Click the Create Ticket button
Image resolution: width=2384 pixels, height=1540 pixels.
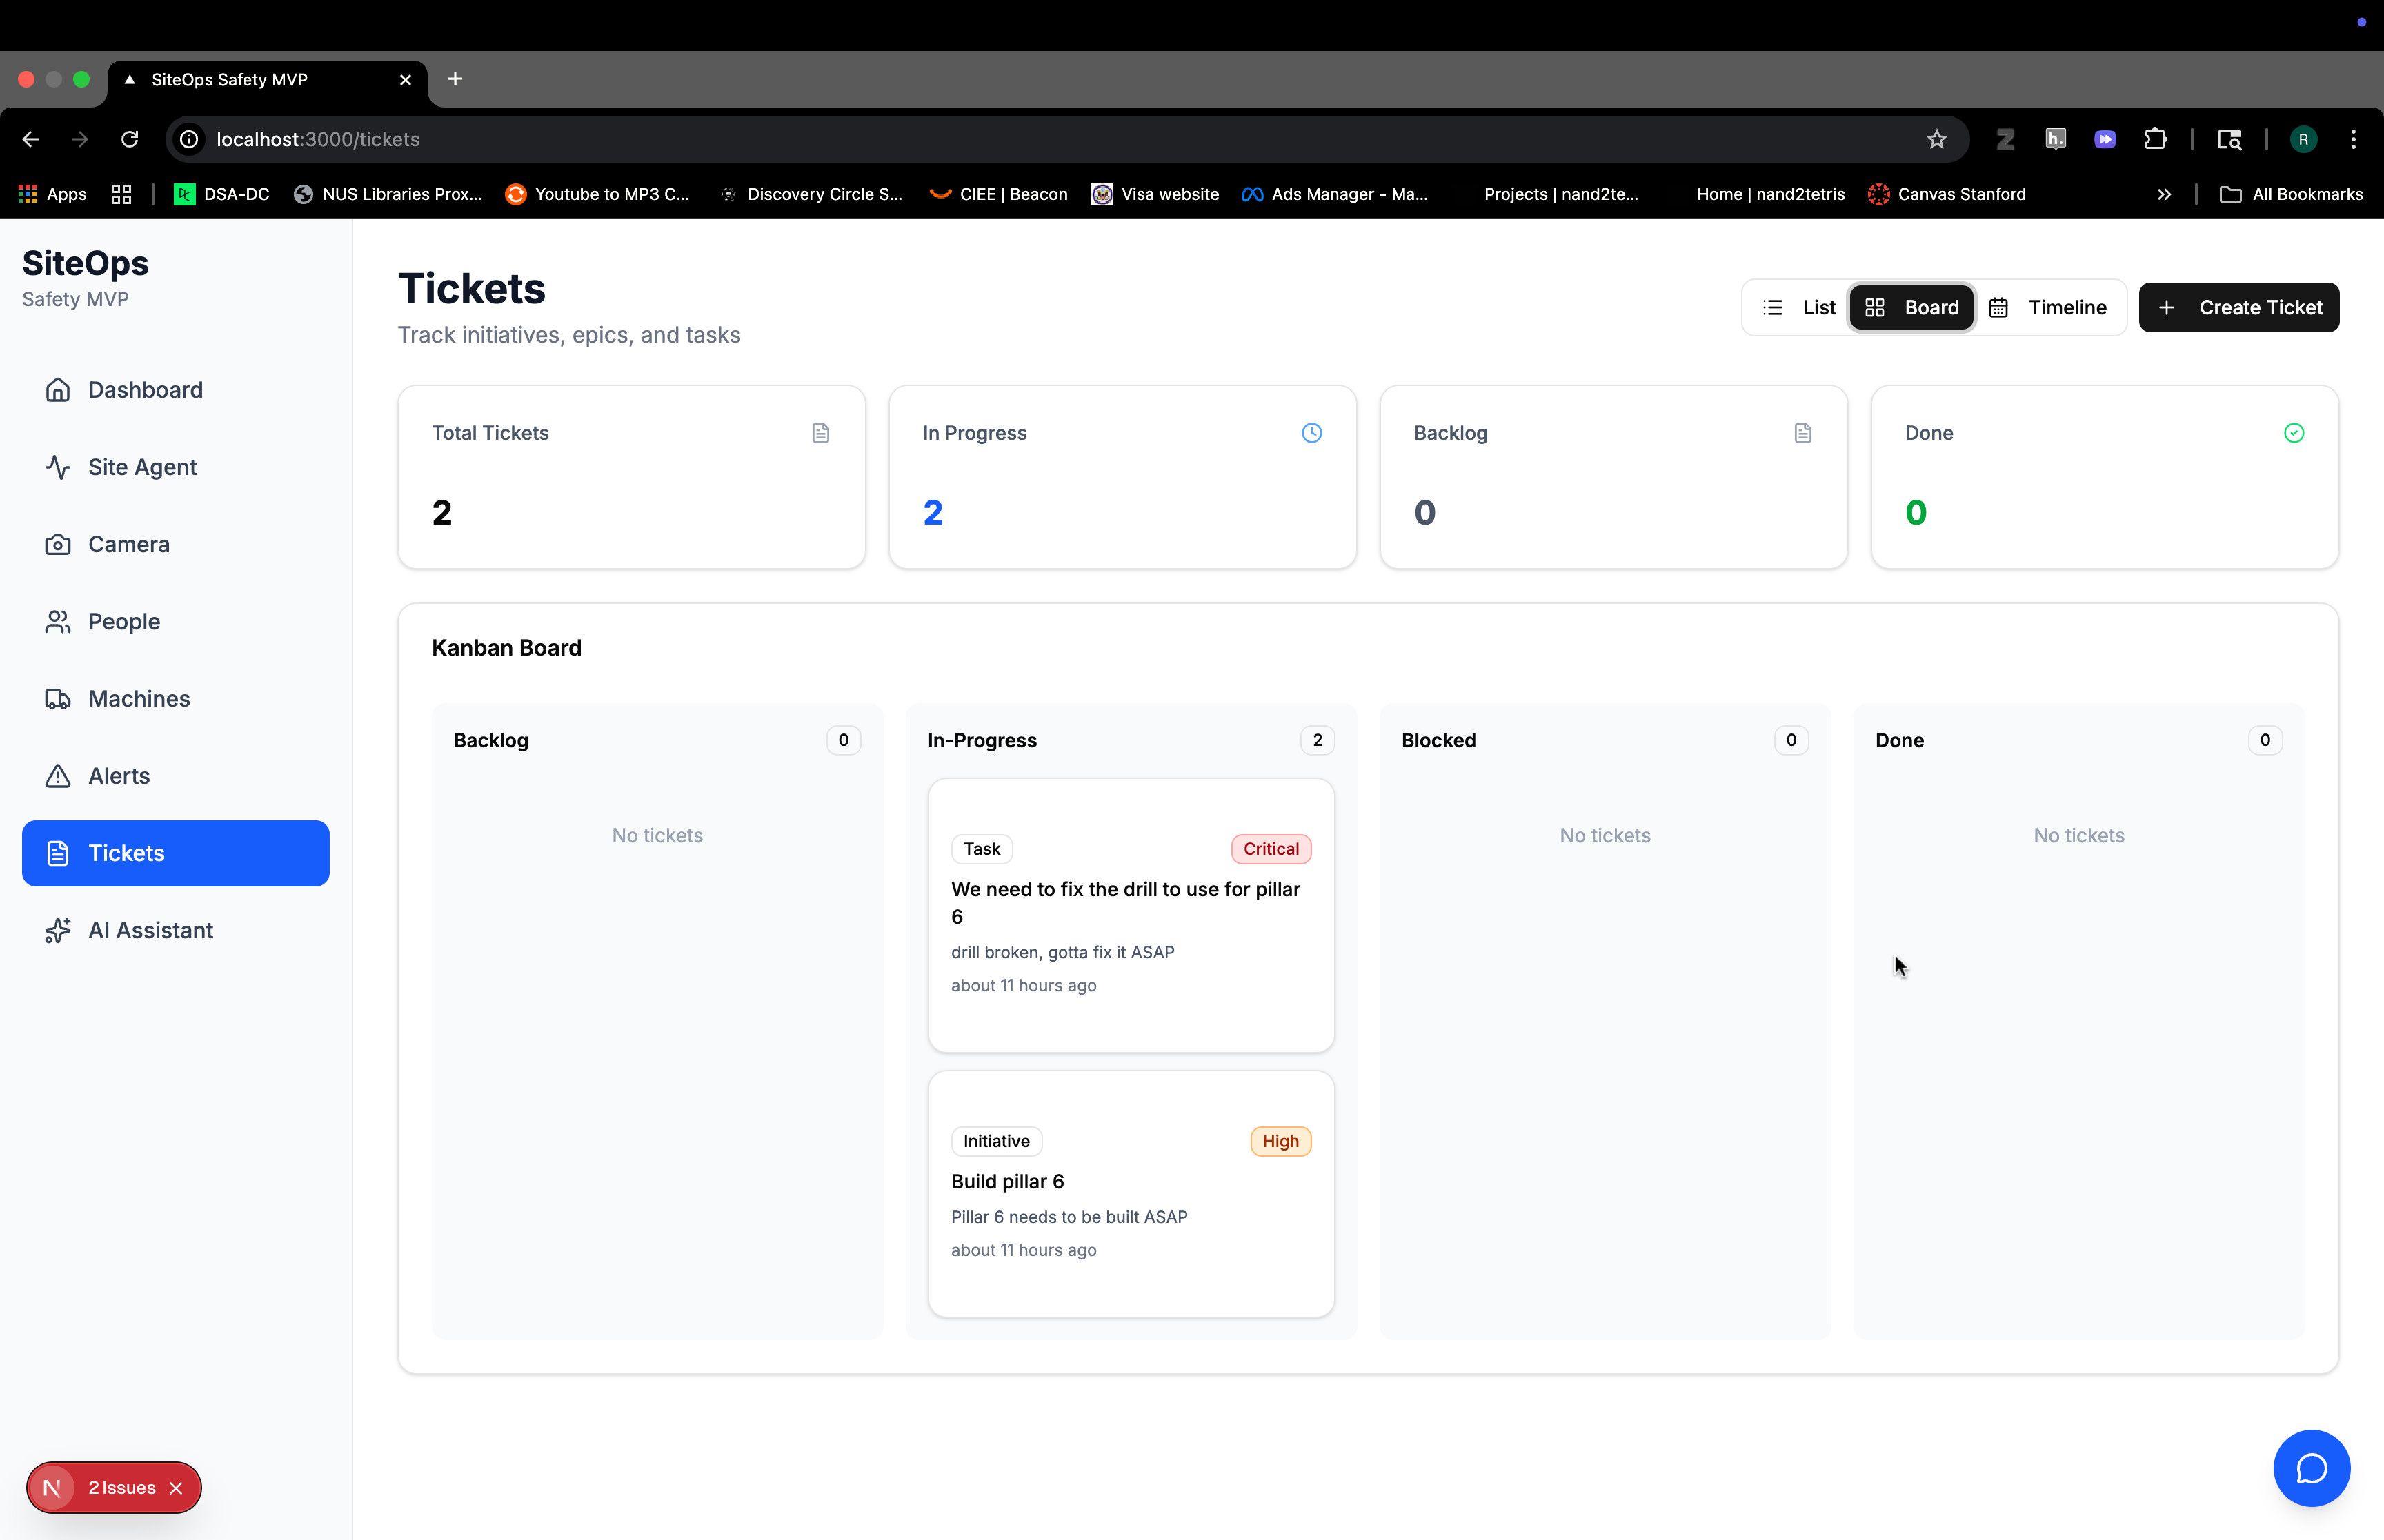point(2238,307)
